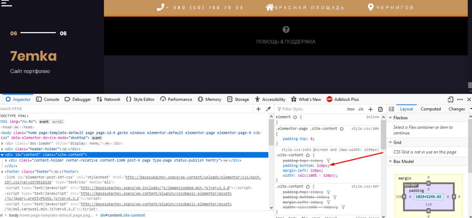
Task: Open the Style Editor tab
Action: 140,99
